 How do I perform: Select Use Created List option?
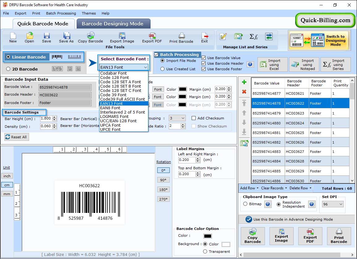[x=162, y=69]
